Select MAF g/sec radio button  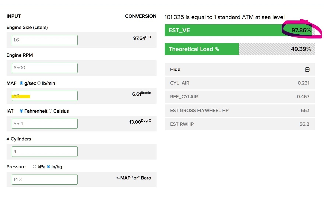[x=22, y=83]
